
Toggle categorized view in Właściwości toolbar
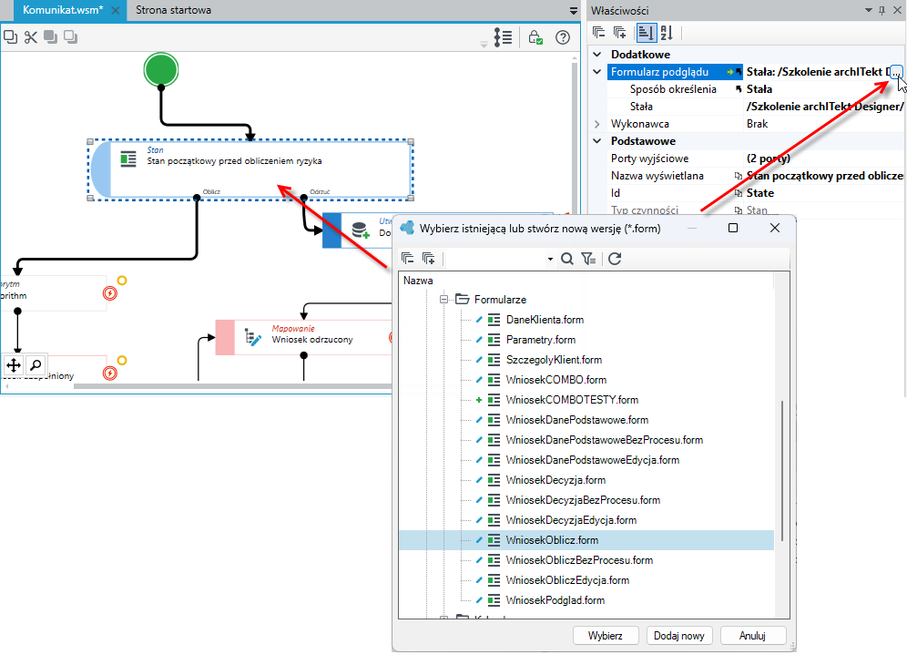pos(647,33)
